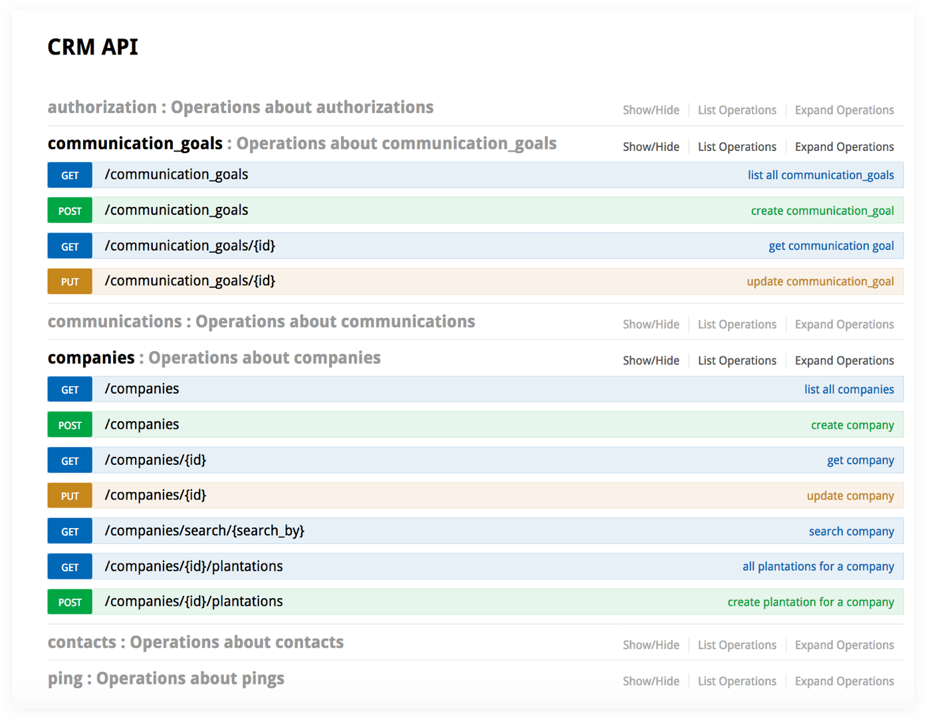926x721 pixels.
Task: Click PUT path /companies/{id}
Action: pyautogui.click(x=156, y=496)
